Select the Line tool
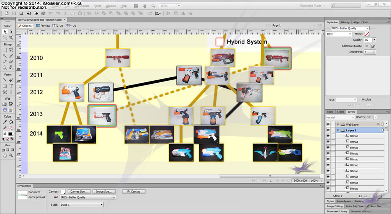The width and height of the screenshot is (391, 214). tap(5, 80)
